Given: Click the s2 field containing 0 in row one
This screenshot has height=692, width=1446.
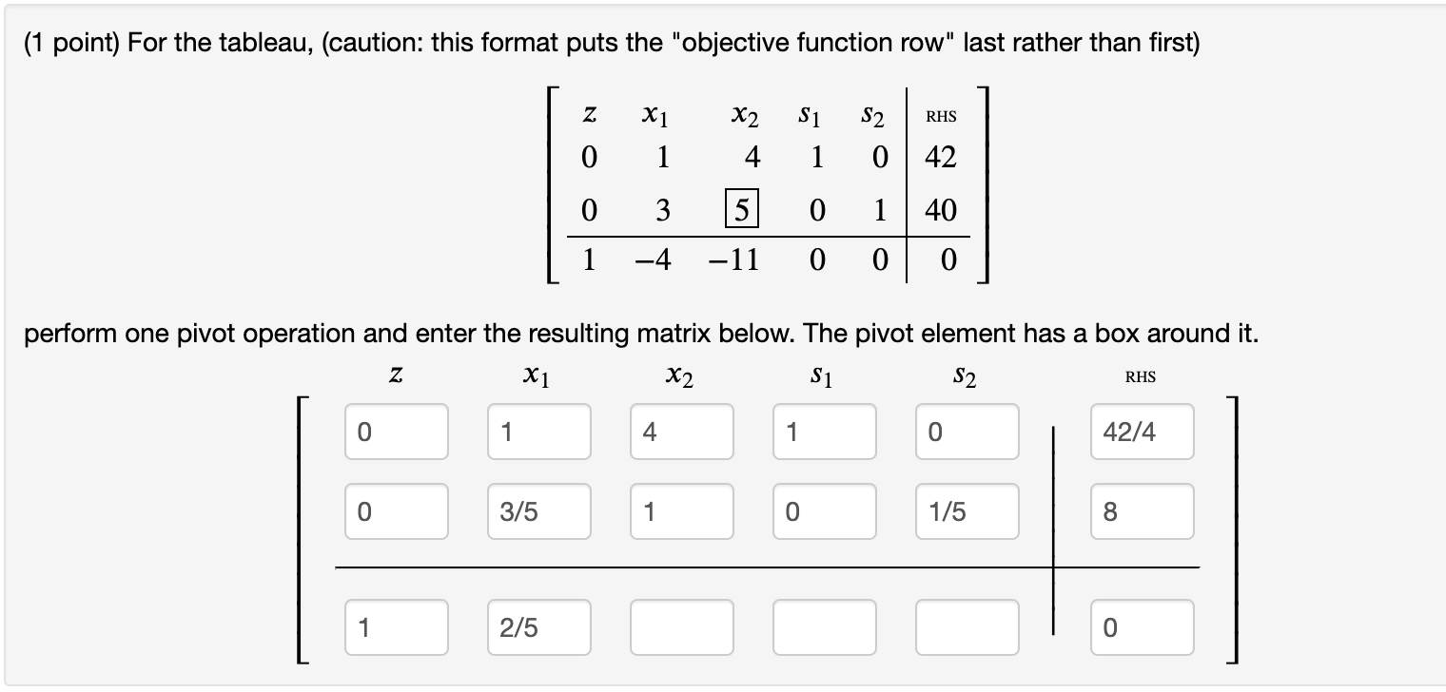Looking at the screenshot, I should pos(967,432).
